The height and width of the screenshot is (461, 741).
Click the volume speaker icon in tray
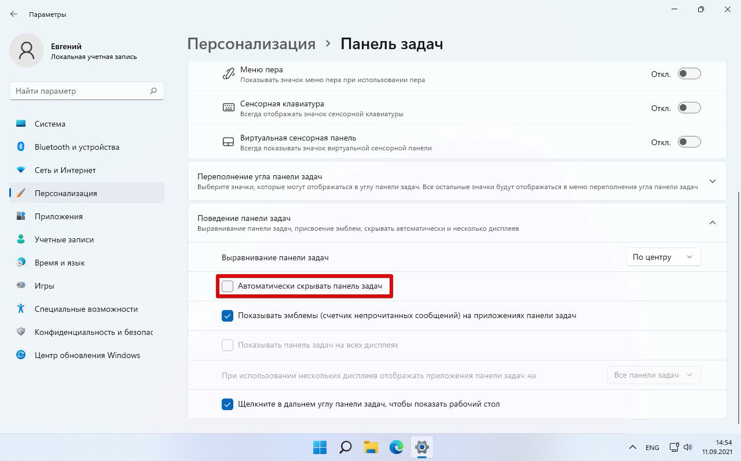coord(688,448)
